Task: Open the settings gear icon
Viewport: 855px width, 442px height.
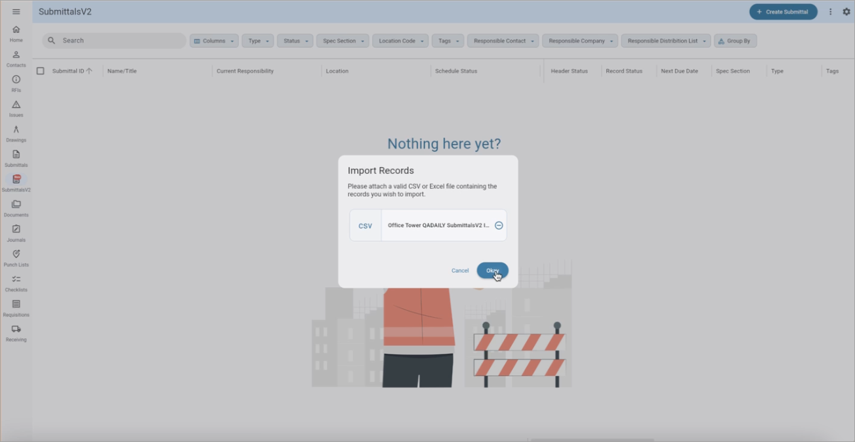Action: coord(846,12)
